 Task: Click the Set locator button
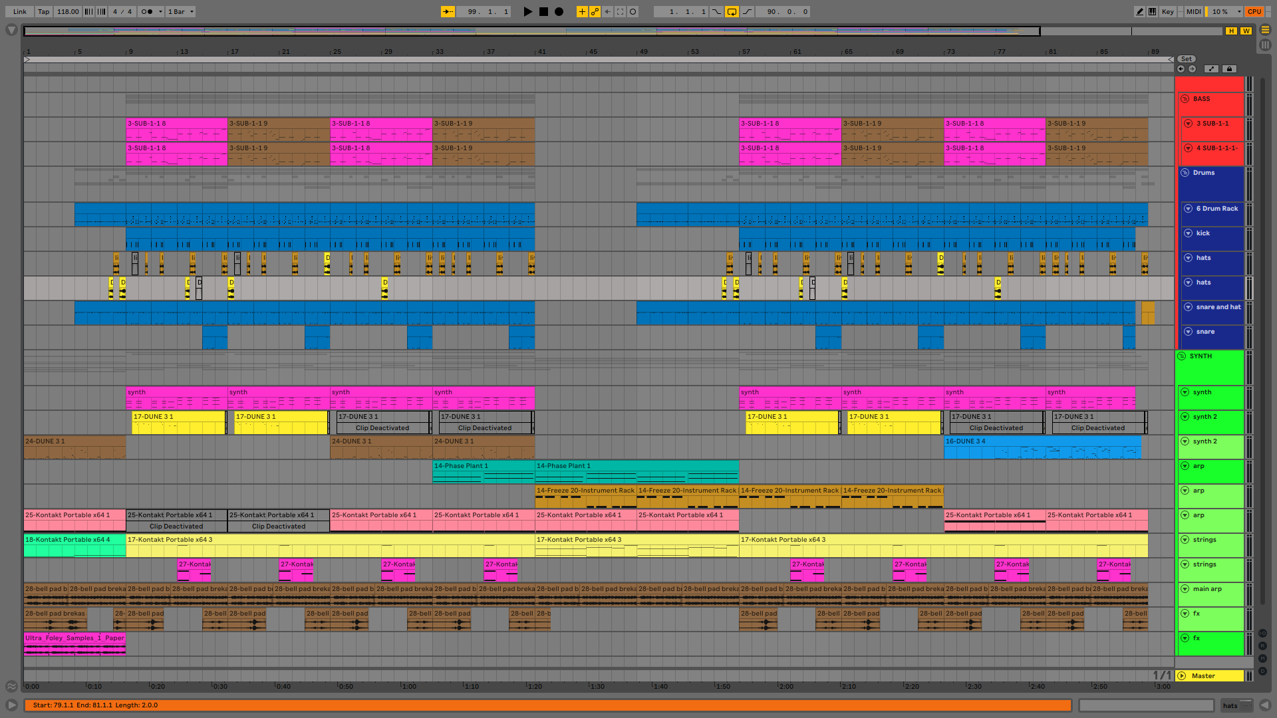[x=1186, y=59]
